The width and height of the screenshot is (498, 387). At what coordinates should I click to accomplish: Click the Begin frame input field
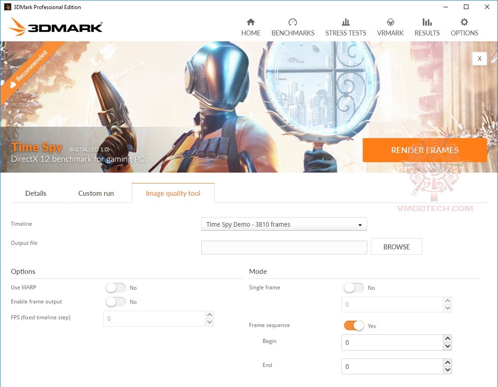pyautogui.click(x=392, y=342)
